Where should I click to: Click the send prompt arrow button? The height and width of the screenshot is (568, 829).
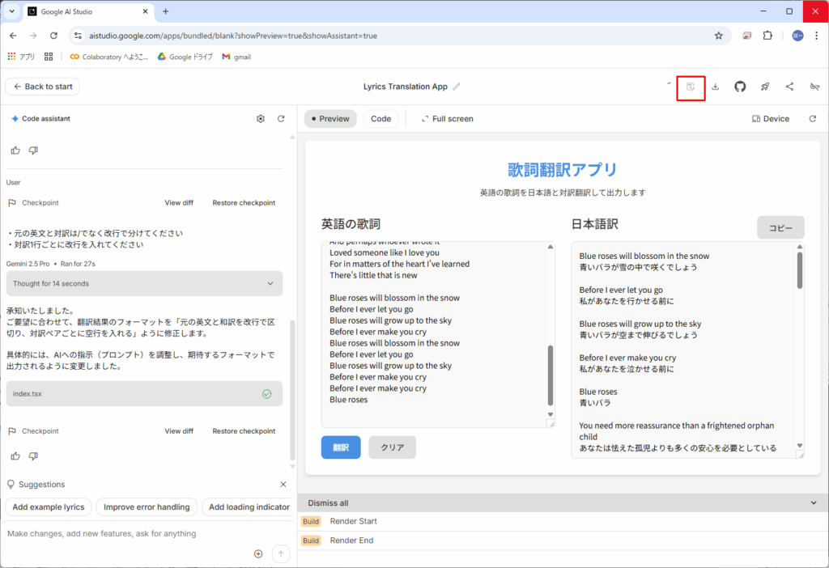coord(281,553)
